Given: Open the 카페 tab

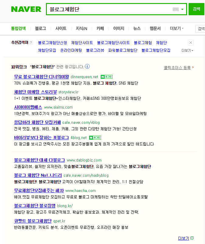Looking at the screenshot, I should coord(100,29).
